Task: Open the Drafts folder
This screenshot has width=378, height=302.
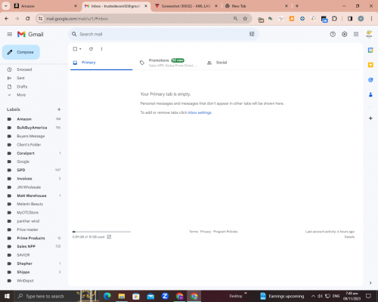Action: [x=22, y=87]
